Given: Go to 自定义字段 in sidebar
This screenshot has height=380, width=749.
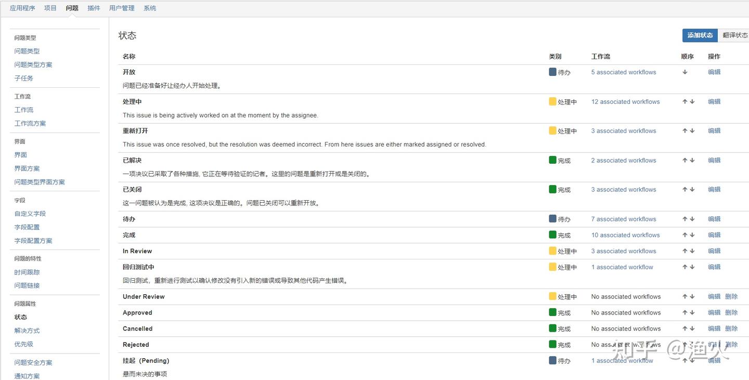Looking at the screenshot, I should pos(30,214).
